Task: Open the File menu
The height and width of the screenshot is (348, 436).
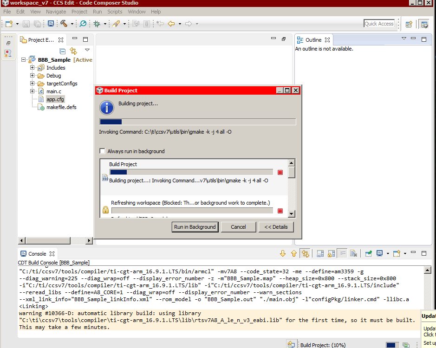Action: coord(7,12)
